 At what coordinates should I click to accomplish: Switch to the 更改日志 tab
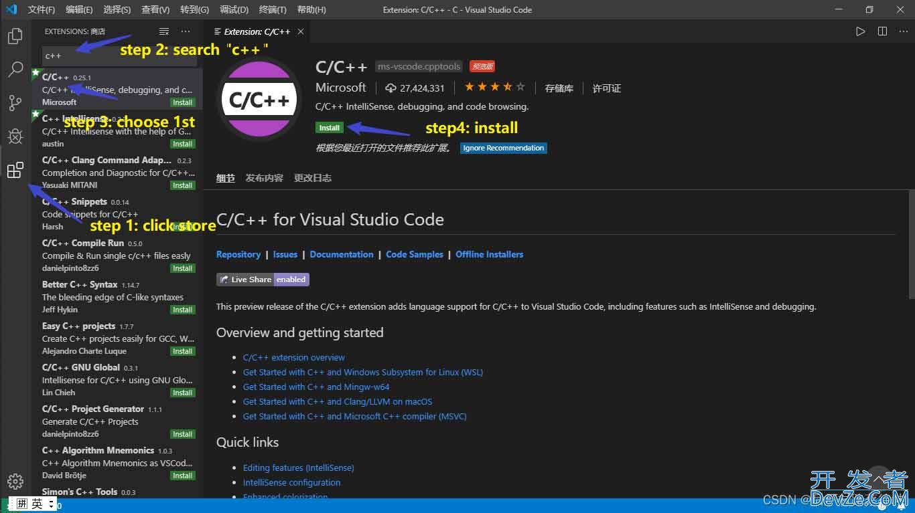tap(313, 178)
